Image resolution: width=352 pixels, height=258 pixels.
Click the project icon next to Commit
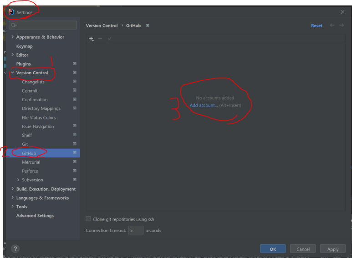[75, 90]
